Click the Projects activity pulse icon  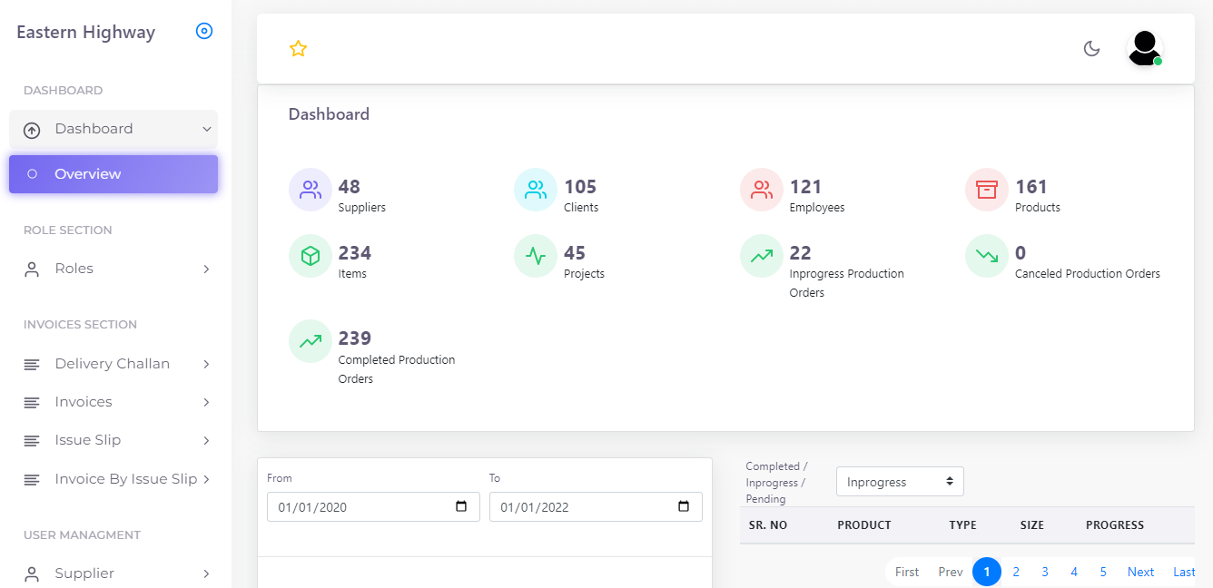(536, 256)
